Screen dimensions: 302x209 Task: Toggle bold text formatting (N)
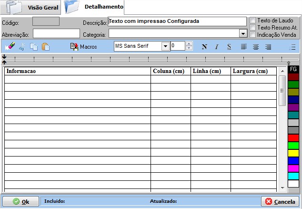pyautogui.click(x=204, y=46)
